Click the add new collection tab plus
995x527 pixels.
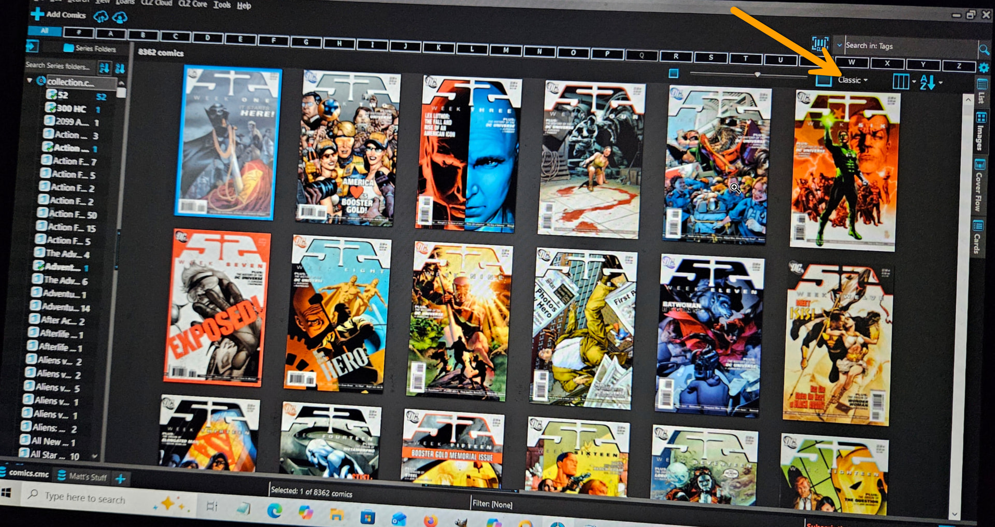pyautogui.click(x=120, y=479)
